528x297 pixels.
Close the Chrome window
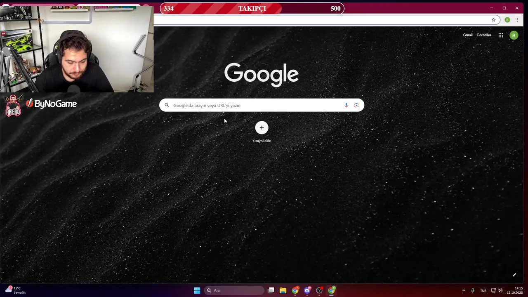point(517,8)
